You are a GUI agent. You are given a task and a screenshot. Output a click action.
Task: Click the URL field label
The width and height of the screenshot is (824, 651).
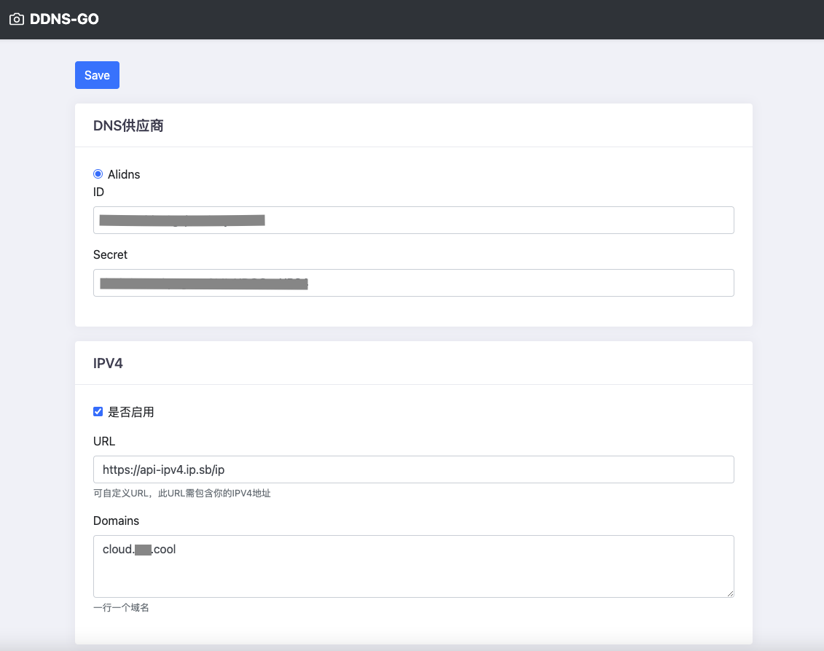(104, 441)
